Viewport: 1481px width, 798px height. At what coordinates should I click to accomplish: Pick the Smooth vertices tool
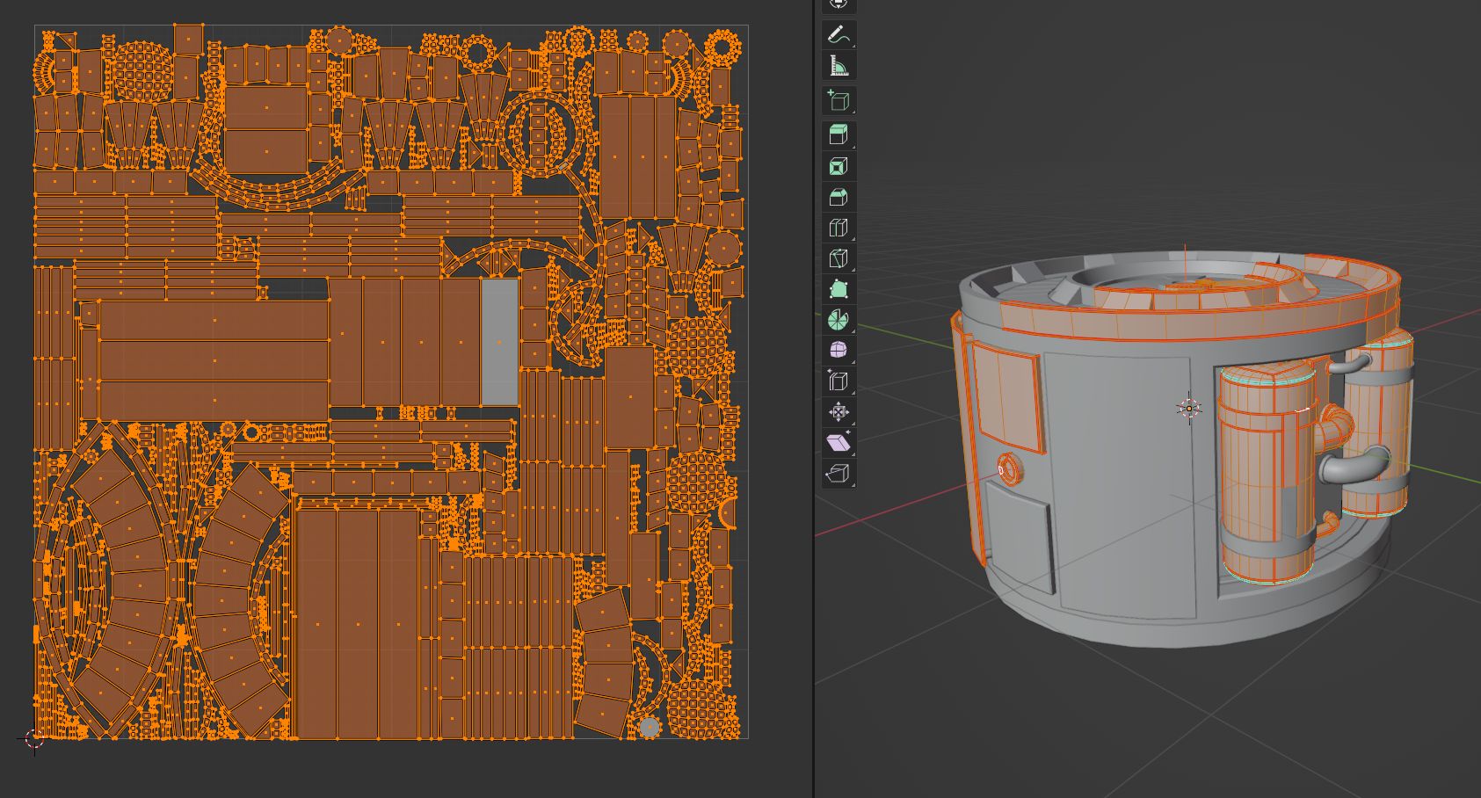coord(838,350)
